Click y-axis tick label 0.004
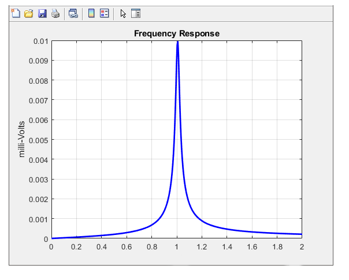This screenshot has width=349, height=280. point(39,160)
